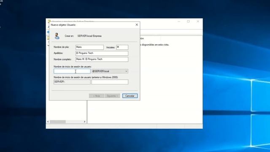Viewport: 270px width, 152px height.
Task: Minimize the Active Directory background window
Action: [x=179, y=22]
